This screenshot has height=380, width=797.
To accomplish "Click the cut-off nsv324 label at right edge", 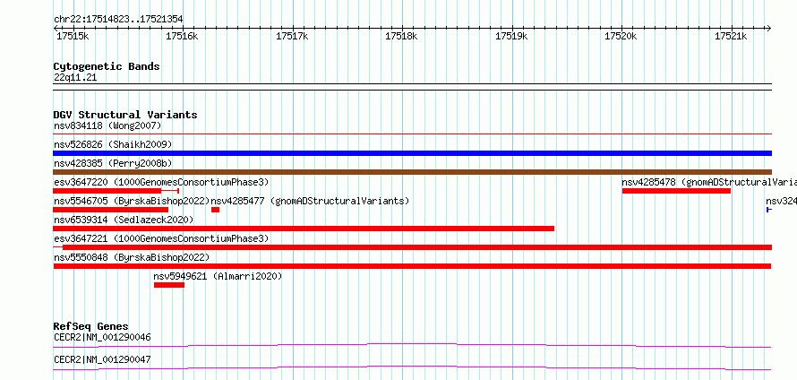I will 781,201.
